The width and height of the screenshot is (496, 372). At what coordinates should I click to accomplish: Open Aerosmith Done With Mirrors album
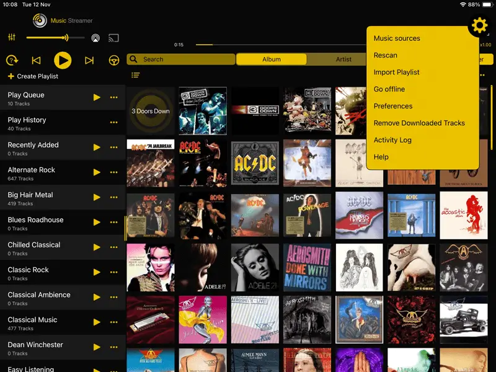point(307,267)
